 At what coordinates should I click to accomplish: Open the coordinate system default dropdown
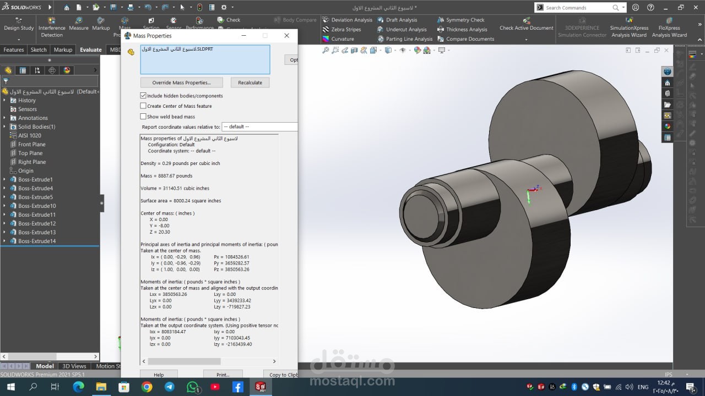click(259, 127)
